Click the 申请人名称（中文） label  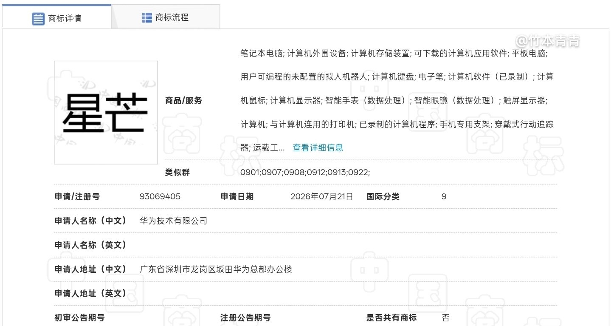90,221
